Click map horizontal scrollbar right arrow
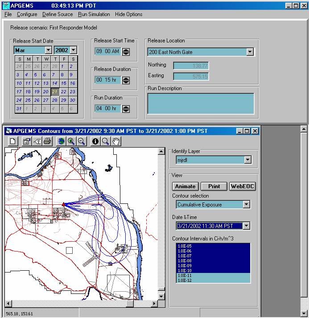 [154, 304]
